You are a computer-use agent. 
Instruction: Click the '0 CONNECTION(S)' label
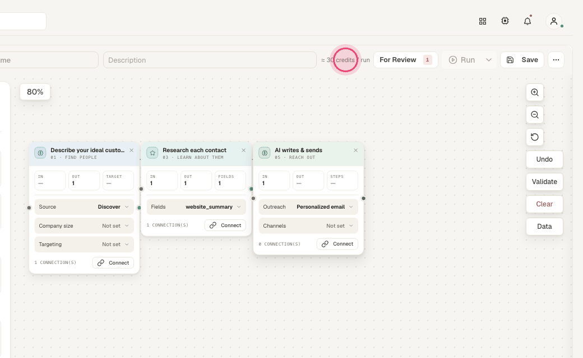[279, 244]
